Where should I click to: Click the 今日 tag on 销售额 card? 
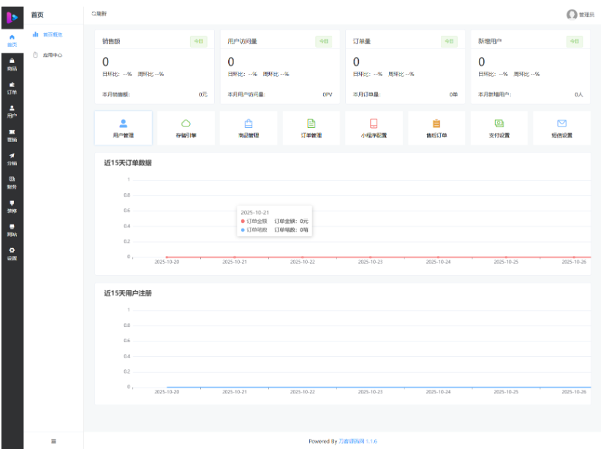click(x=199, y=42)
